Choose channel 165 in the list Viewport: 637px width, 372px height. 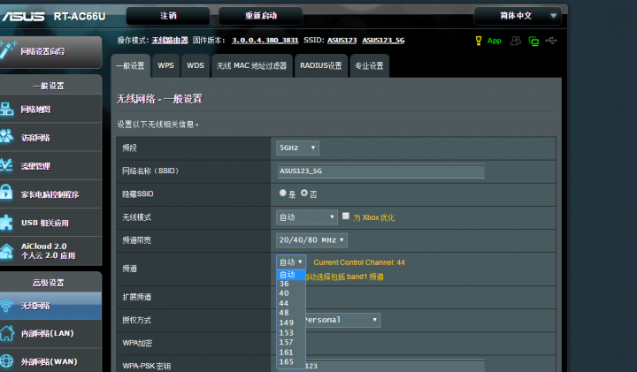click(291, 361)
